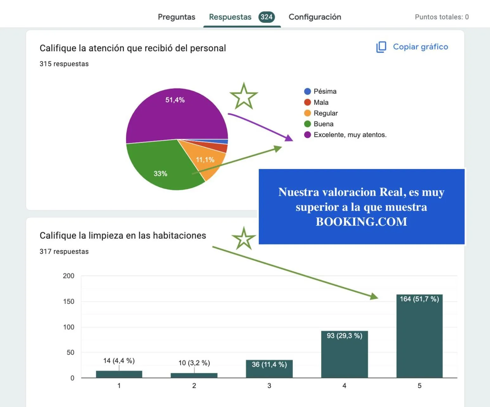Go to the Configuración tab

coord(315,17)
